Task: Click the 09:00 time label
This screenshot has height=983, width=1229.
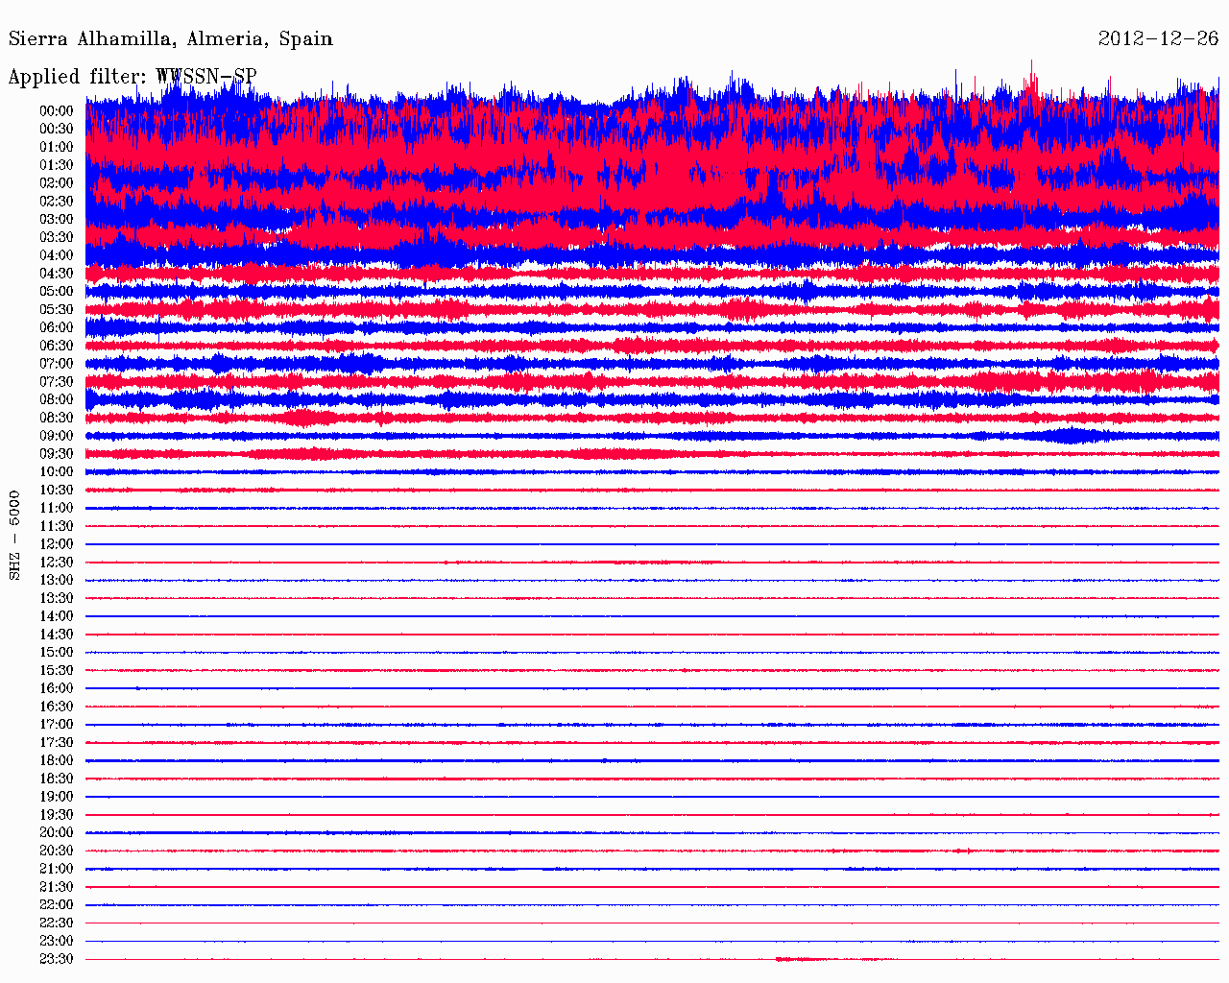Action: 57,436
